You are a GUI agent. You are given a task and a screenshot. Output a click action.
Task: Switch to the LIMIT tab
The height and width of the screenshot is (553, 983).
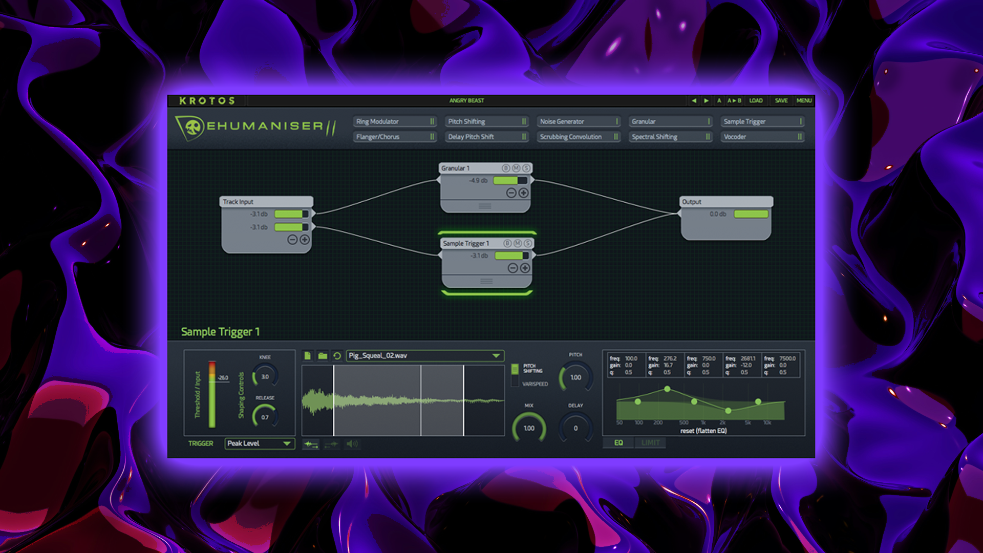[650, 443]
